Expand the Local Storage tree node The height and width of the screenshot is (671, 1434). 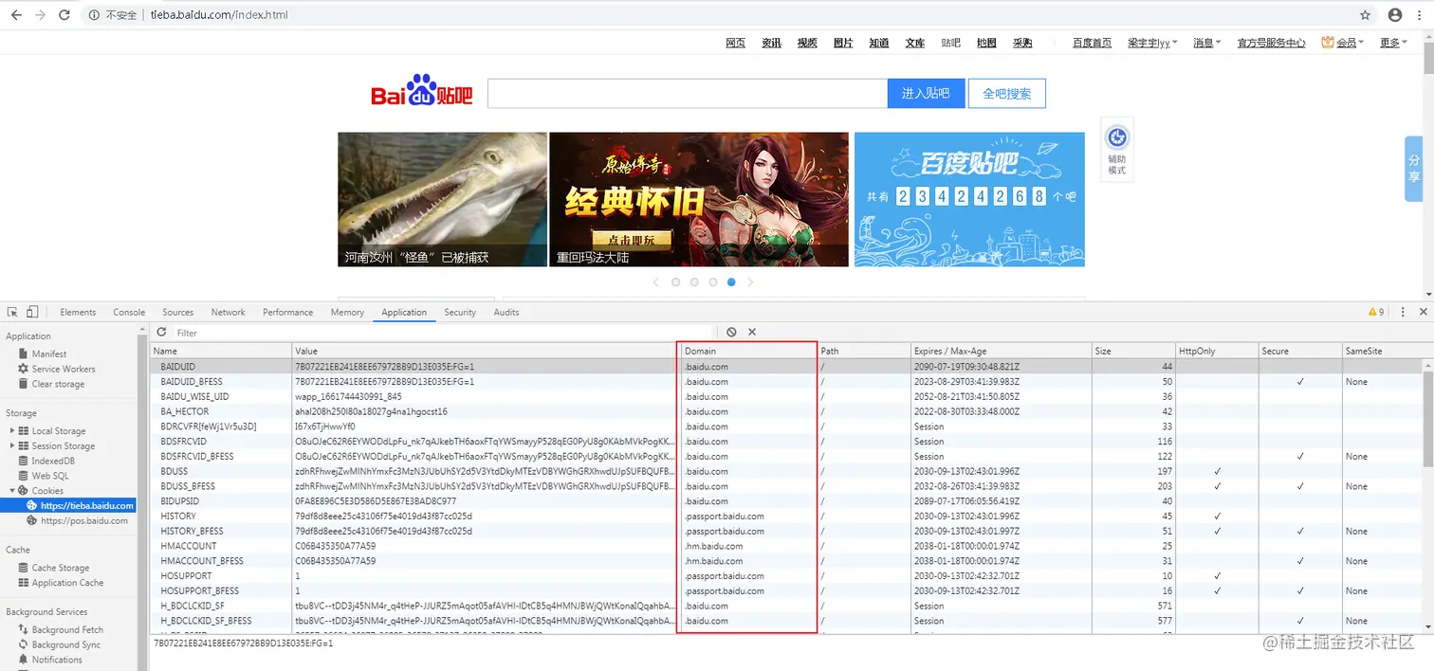[x=12, y=430]
